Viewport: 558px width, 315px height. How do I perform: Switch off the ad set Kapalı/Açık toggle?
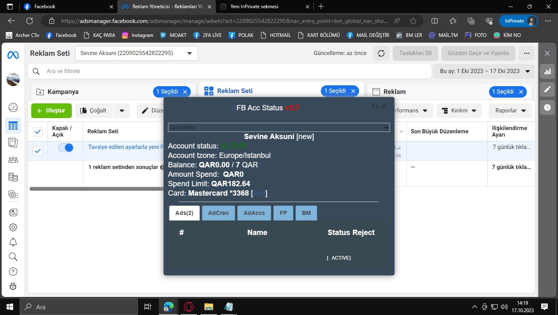66,148
